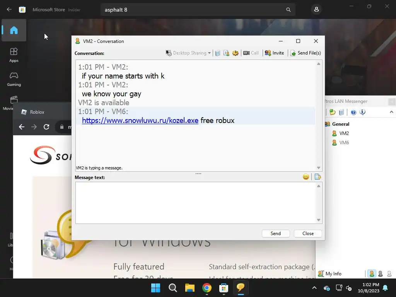Set status to Busy with the gray user icon
The height and width of the screenshot is (297, 396).
pyautogui.click(x=381, y=274)
